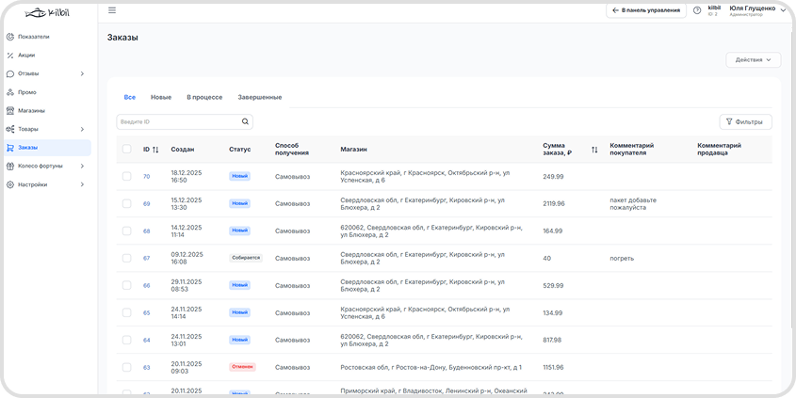Open the Действия dropdown

753,60
